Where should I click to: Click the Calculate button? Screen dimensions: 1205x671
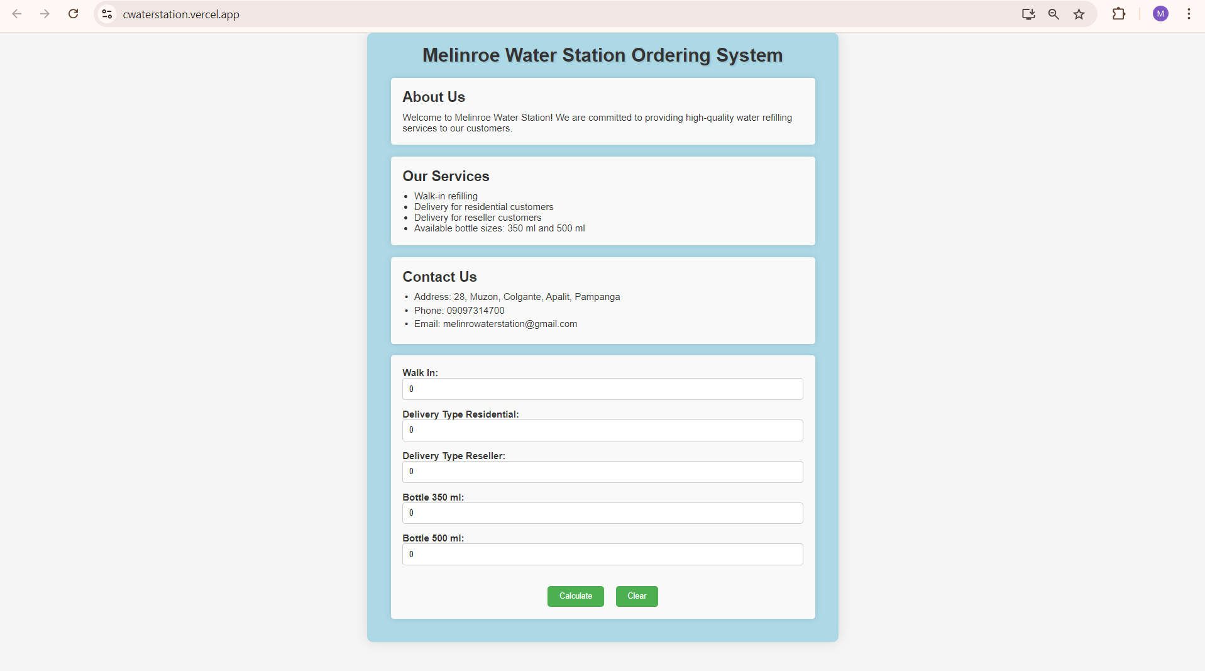[x=575, y=596]
